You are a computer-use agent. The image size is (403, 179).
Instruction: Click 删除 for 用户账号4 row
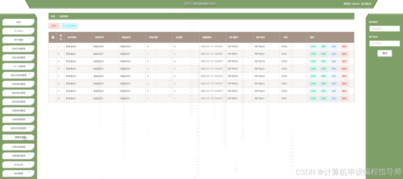344,76
